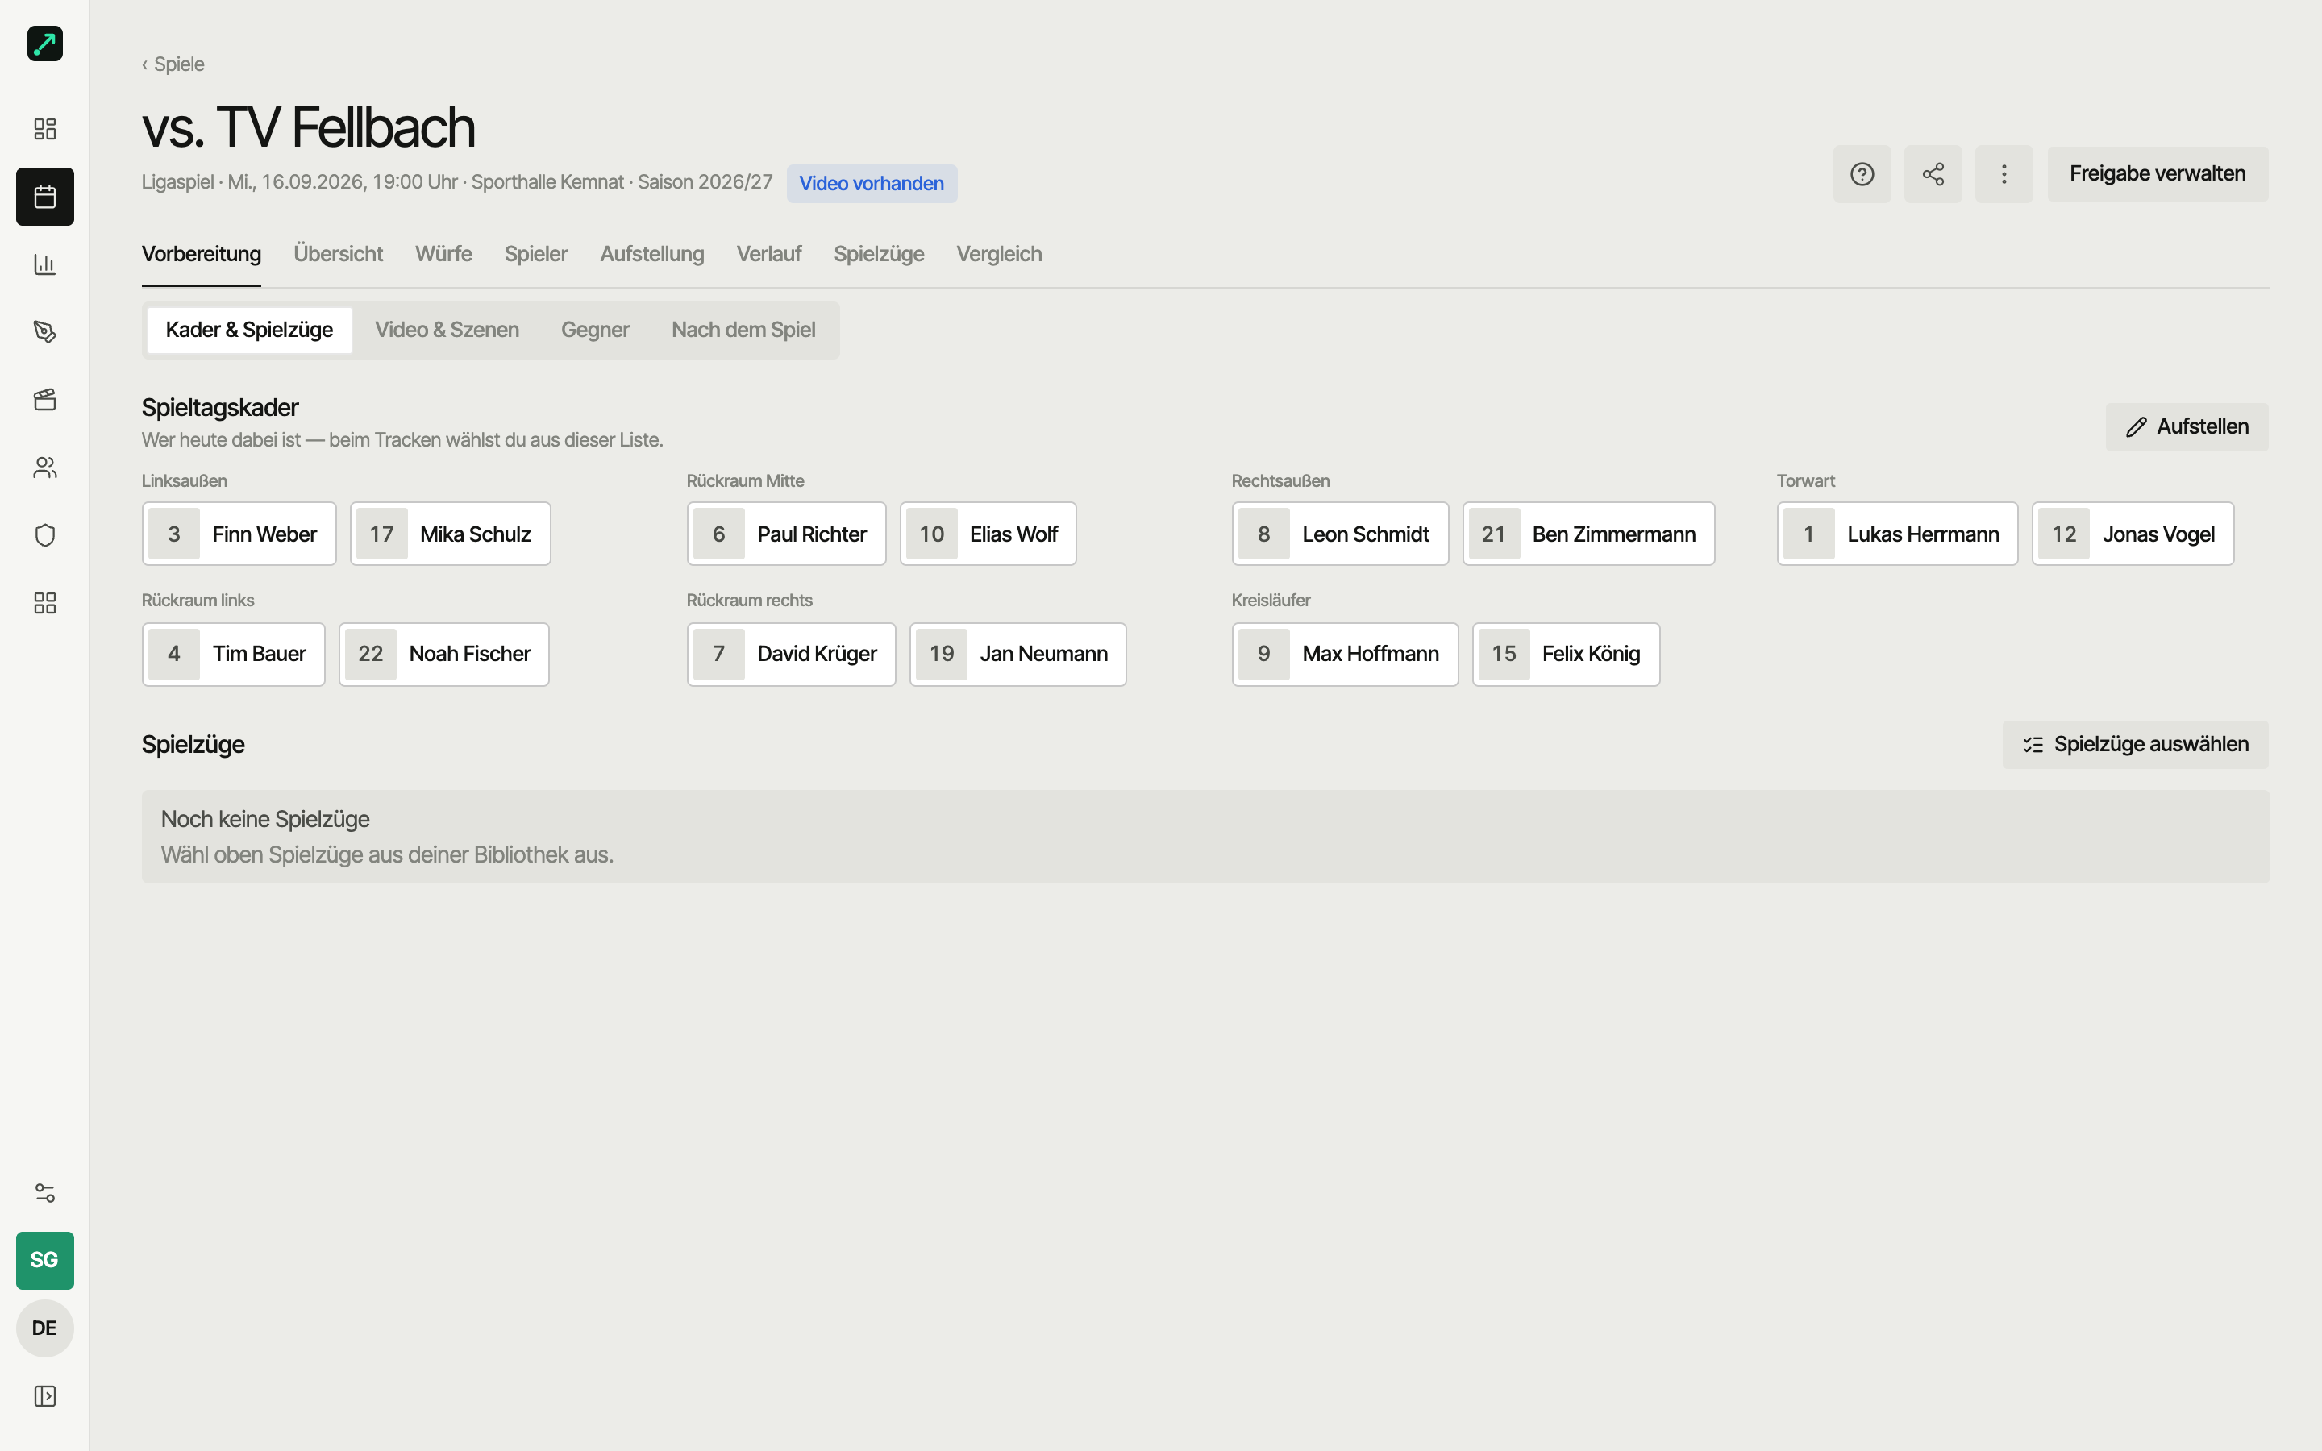Screen dimensions: 2322x1451
Task: Select the Gegner segment
Action: click(595, 331)
